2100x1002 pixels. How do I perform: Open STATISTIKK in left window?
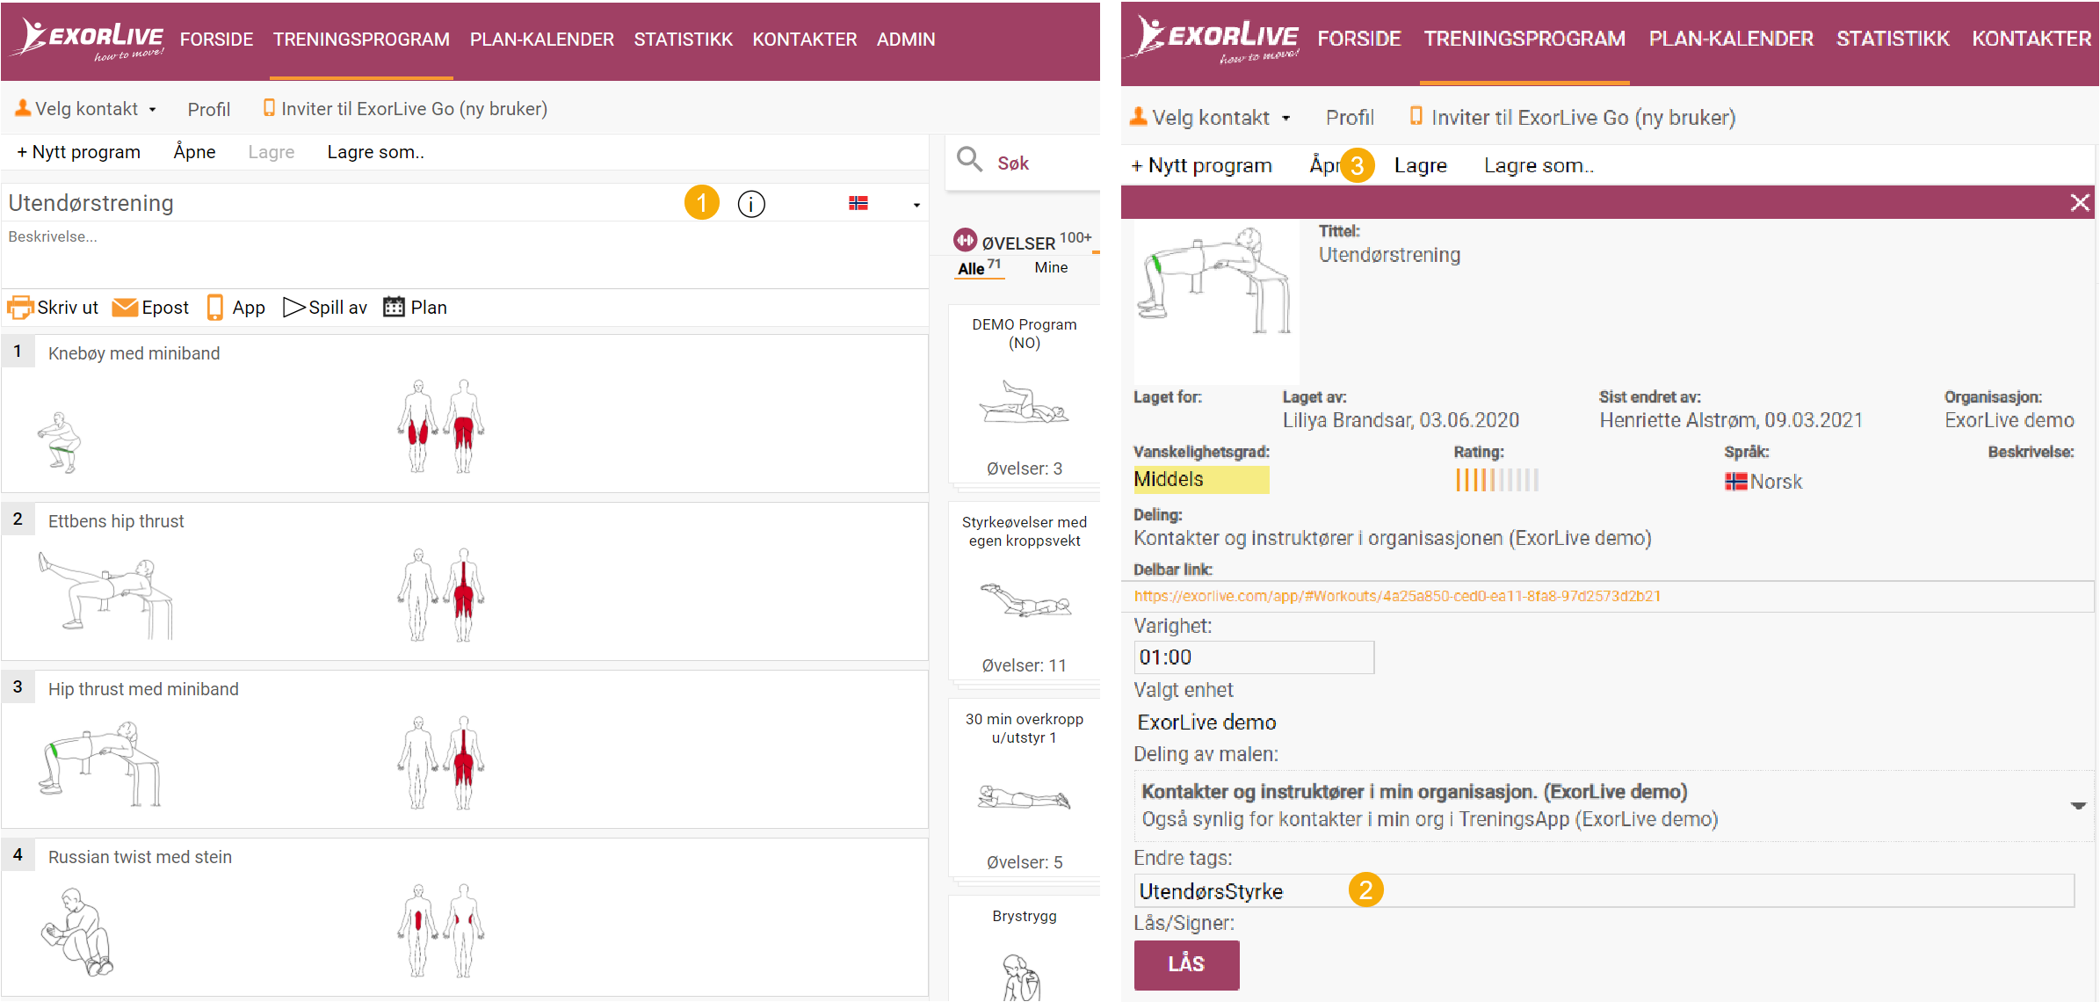point(684,40)
